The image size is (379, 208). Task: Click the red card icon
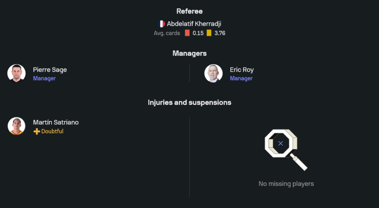[187, 33]
